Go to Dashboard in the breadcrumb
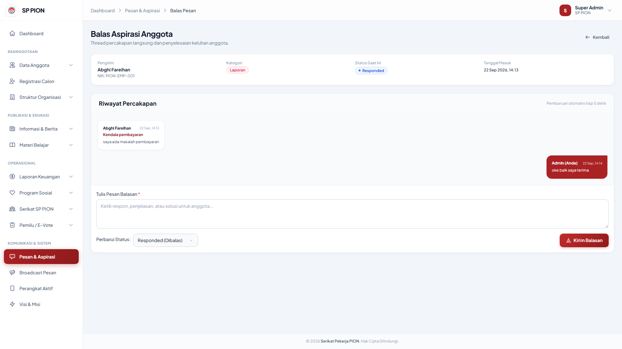622x349 pixels. pos(103,11)
